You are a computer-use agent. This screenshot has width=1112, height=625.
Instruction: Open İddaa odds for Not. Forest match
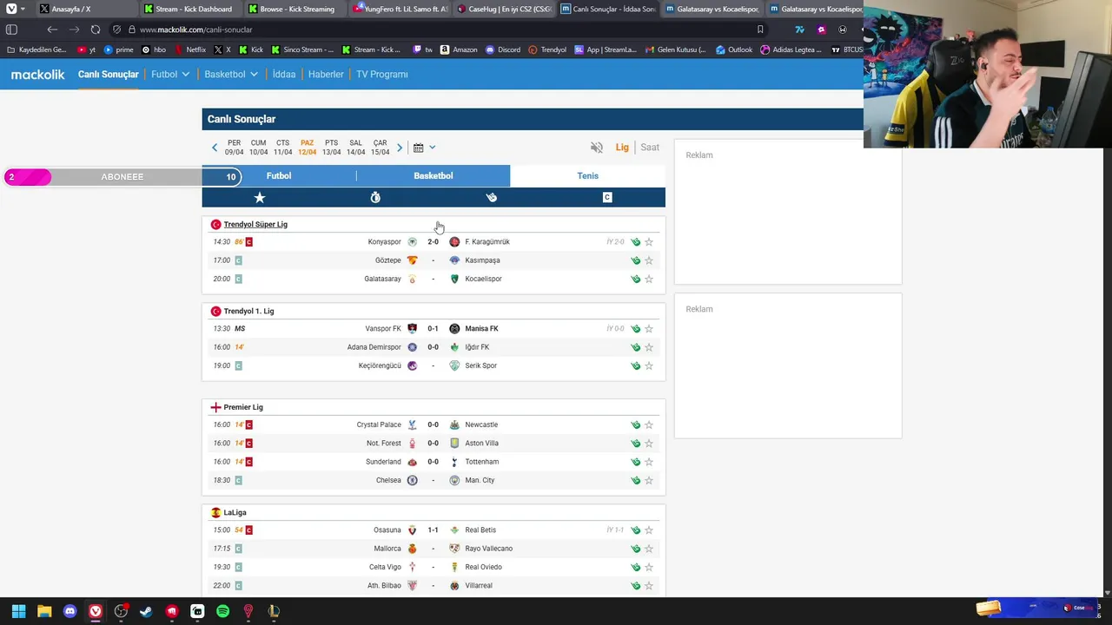click(635, 444)
